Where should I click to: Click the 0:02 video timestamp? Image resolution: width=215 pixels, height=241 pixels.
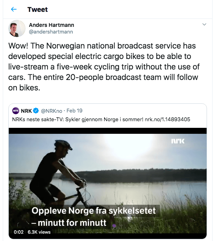tap(18, 232)
